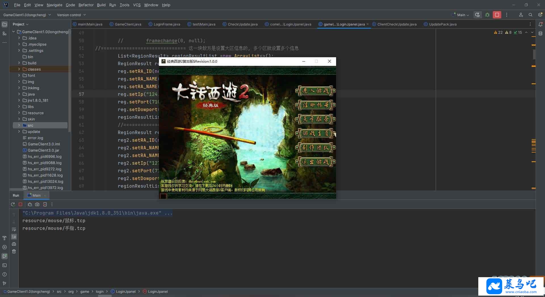Click the warnings count indicator in editor
Image resolution: width=545 pixels, height=297 pixels.
[498, 32]
